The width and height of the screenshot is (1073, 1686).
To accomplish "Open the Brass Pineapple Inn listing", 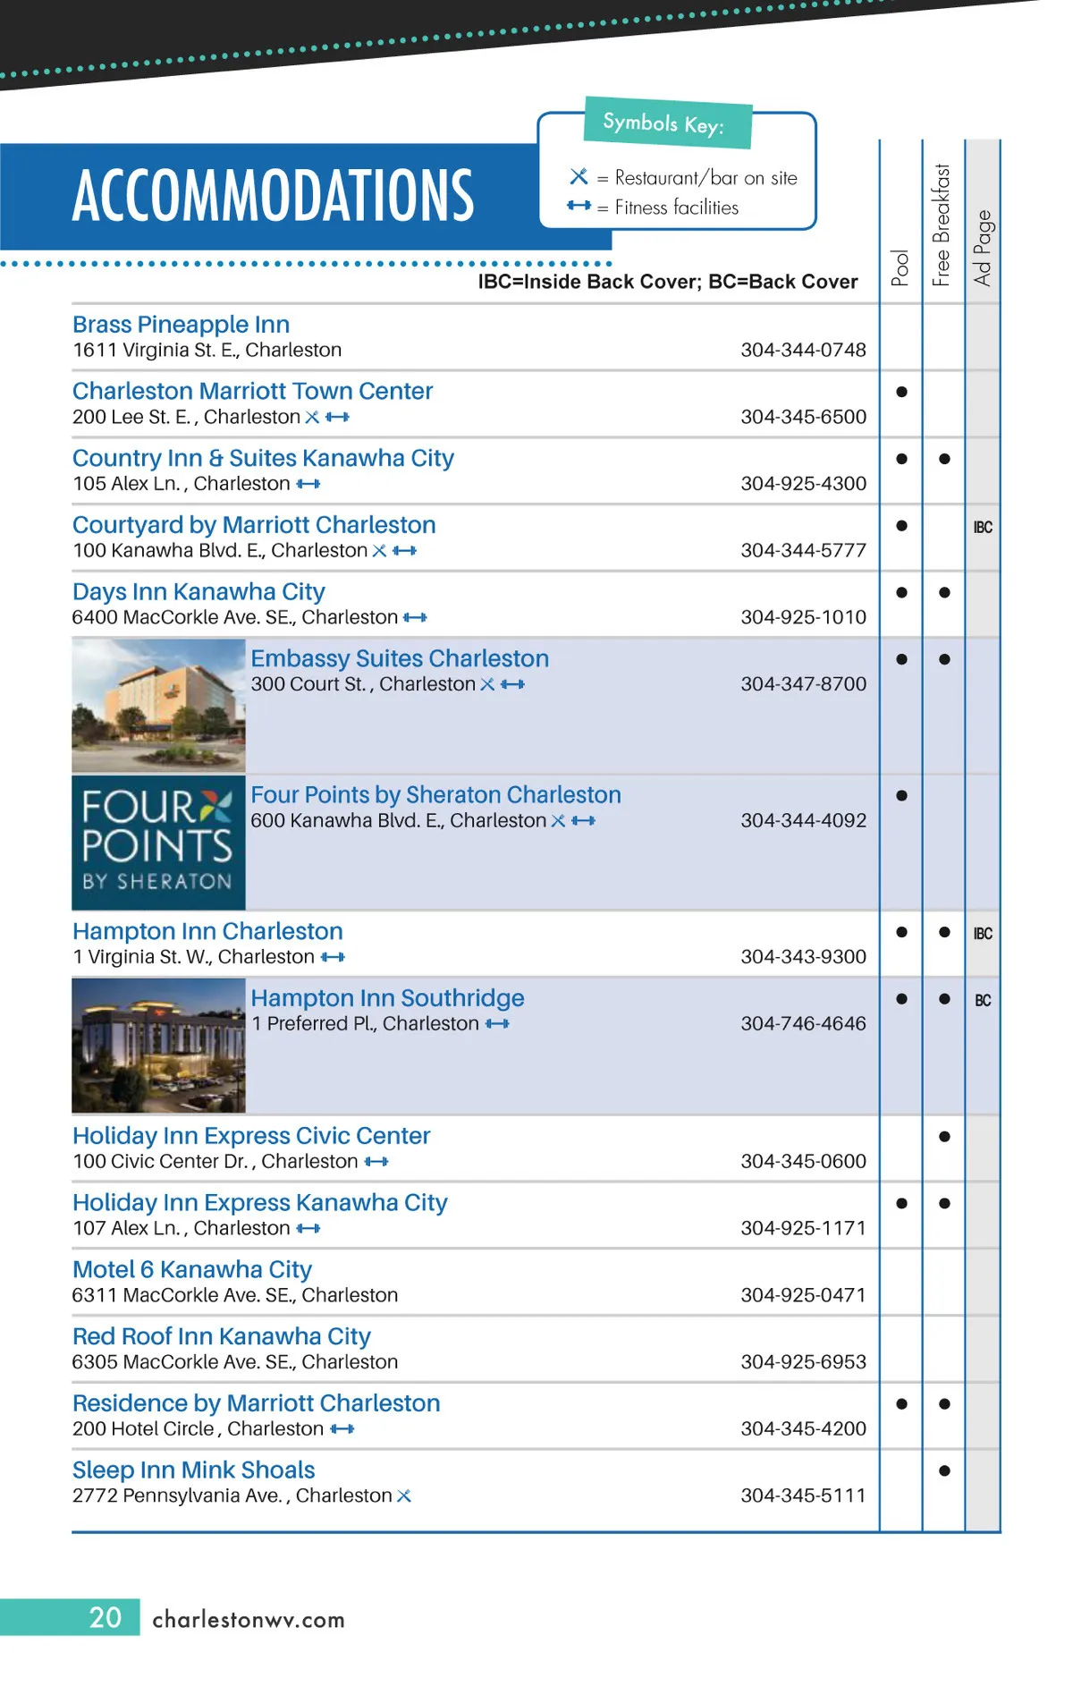I will coord(181,324).
